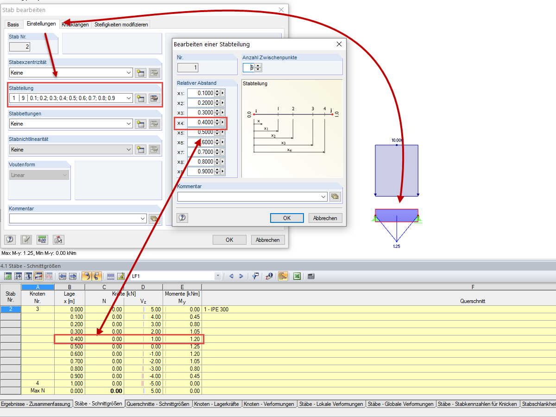The height and width of the screenshot is (417, 556).
Task: Click filter funnel icon in results toolbar
Action: [x=255, y=276]
